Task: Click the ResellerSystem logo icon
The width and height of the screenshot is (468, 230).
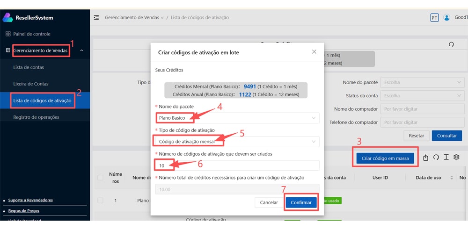Action: click(8, 17)
